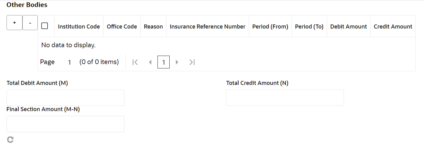Select the Credit Amount column header
The height and width of the screenshot is (144, 445).
coord(393,26)
